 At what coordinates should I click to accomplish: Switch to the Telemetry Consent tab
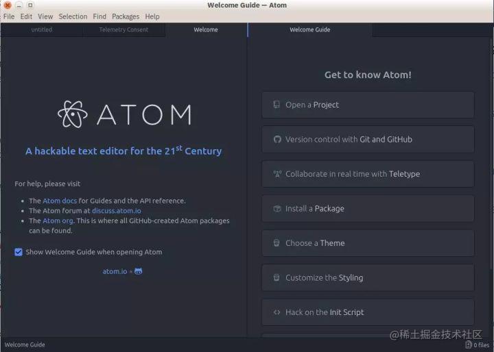click(x=123, y=29)
